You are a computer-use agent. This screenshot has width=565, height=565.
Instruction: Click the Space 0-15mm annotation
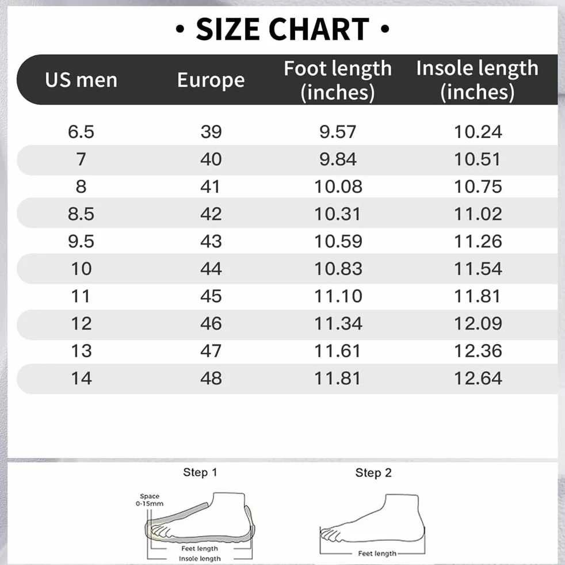[150, 500]
